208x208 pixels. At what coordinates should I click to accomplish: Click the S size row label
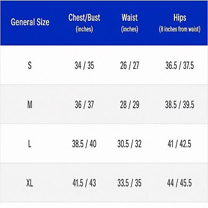coord(30,65)
